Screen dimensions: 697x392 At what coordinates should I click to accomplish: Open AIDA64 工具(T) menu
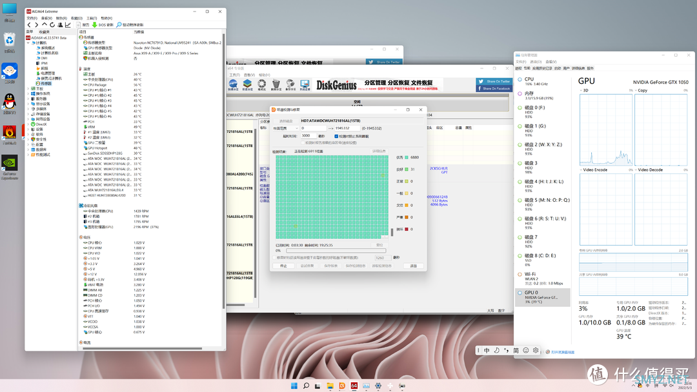[x=92, y=18]
